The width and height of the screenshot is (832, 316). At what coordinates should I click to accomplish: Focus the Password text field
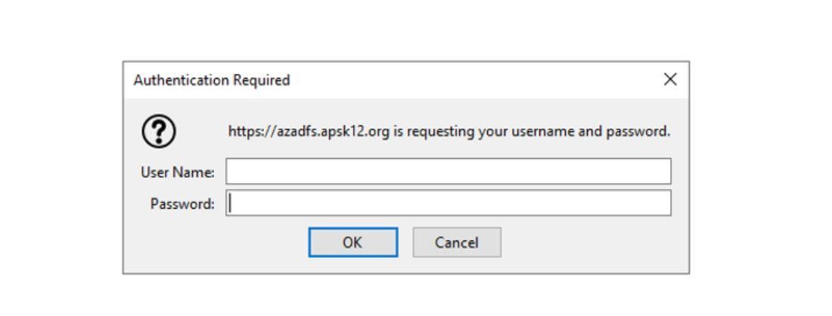(449, 203)
